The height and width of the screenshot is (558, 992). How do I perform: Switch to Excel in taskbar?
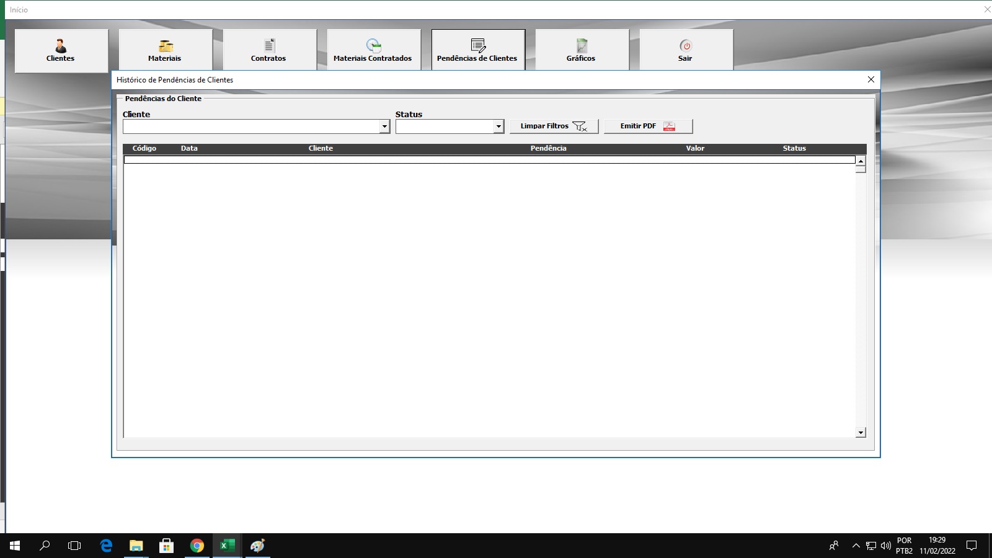(227, 546)
